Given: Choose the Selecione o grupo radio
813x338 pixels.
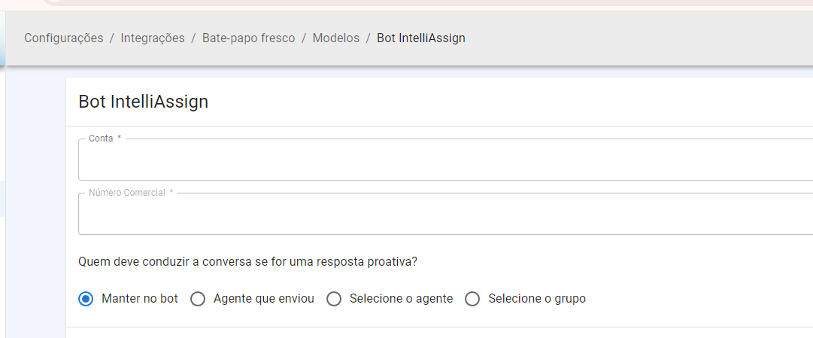Looking at the screenshot, I should [x=472, y=299].
